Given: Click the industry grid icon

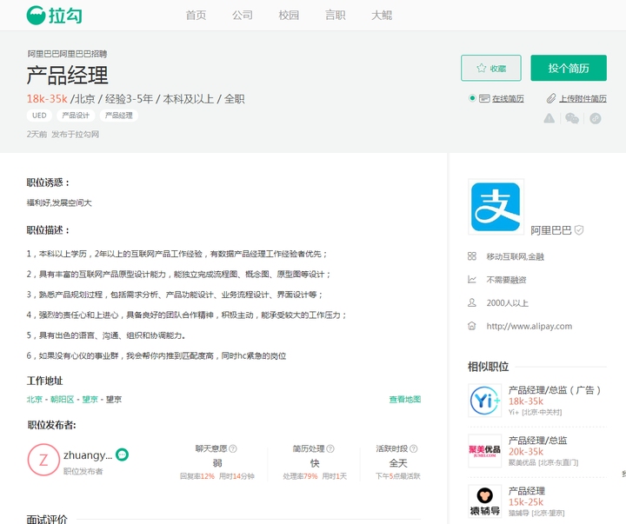Looking at the screenshot, I should [472, 256].
